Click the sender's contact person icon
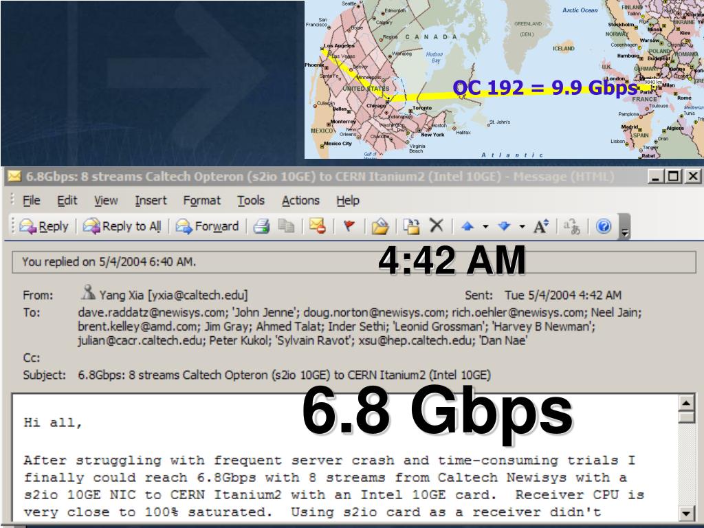The width and height of the screenshot is (704, 528). (88, 292)
